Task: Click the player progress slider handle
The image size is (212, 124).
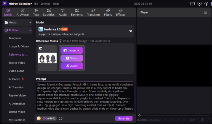Action: (139, 115)
